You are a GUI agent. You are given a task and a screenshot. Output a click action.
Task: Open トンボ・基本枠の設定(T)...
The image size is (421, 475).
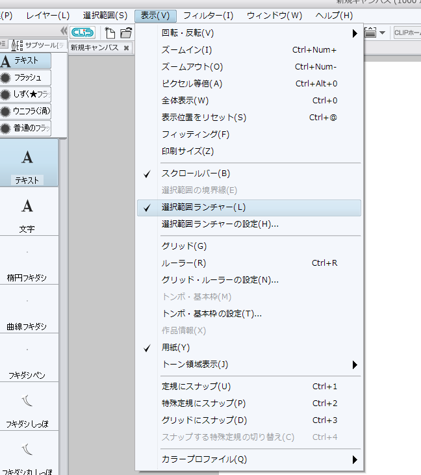pyautogui.click(x=249, y=314)
